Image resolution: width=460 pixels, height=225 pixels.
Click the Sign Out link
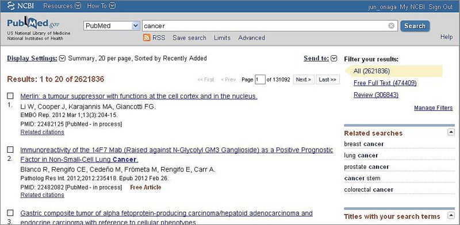click(440, 7)
